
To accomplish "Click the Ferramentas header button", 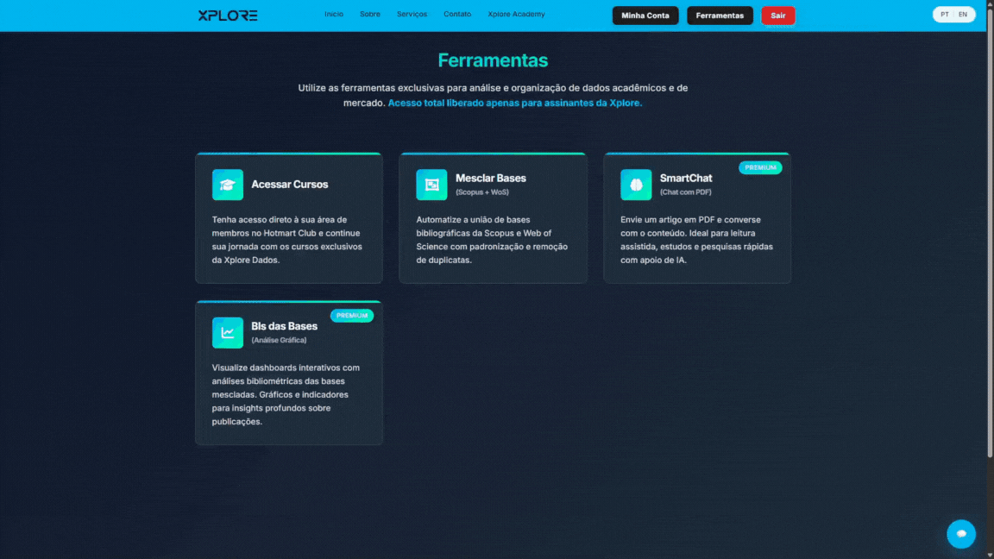I will point(720,16).
